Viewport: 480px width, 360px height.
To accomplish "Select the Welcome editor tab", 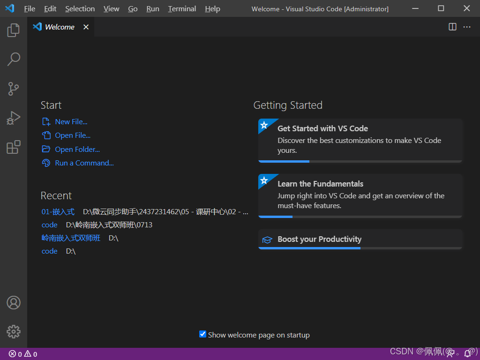I will coord(60,27).
